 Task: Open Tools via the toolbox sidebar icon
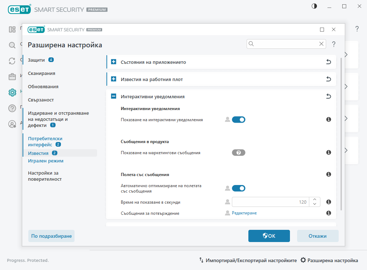tap(12, 76)
